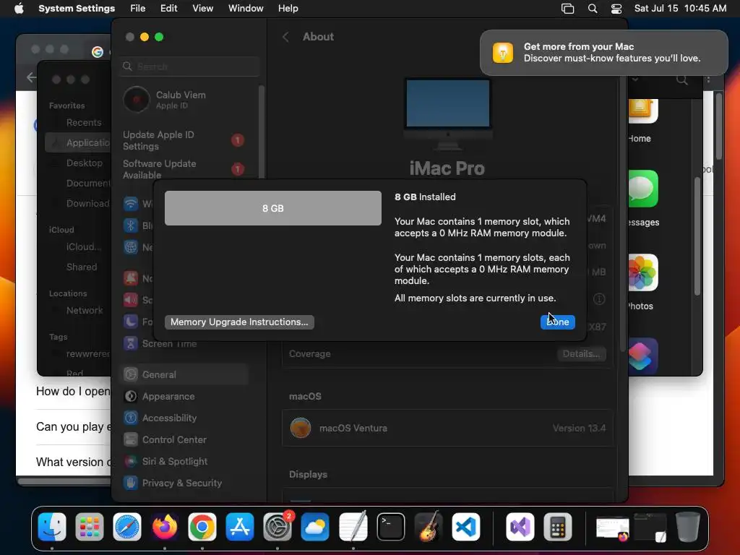Click the 8 GB memory slot bar
This screenshot has width=740, height=555.
(x=272, y=208)
